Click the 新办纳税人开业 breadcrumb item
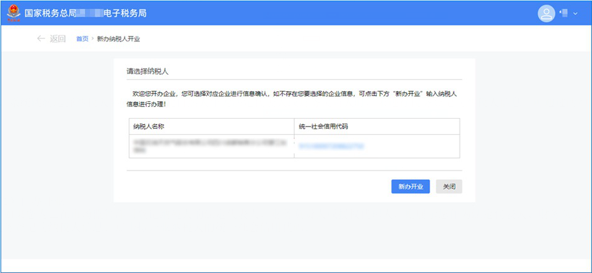 coord(118,39)
